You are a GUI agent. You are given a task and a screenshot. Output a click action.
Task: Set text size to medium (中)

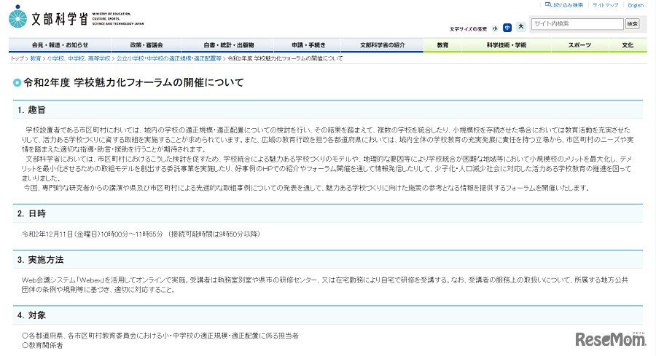click(x=507, y=28)
